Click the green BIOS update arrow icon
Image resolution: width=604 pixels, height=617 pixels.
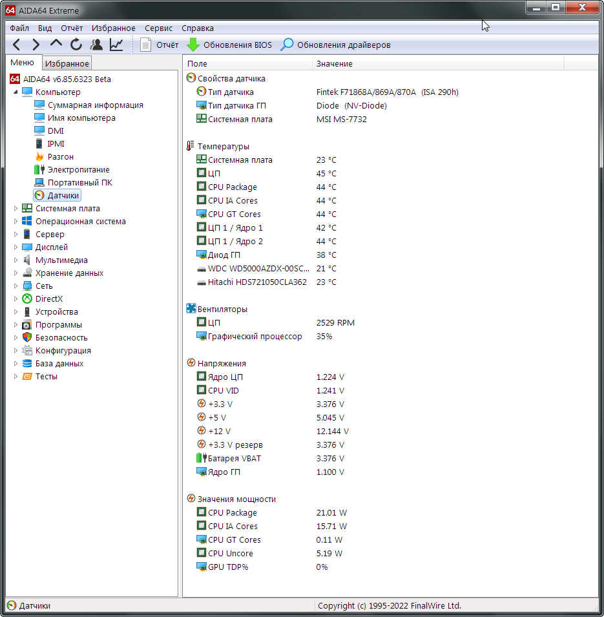193,45
